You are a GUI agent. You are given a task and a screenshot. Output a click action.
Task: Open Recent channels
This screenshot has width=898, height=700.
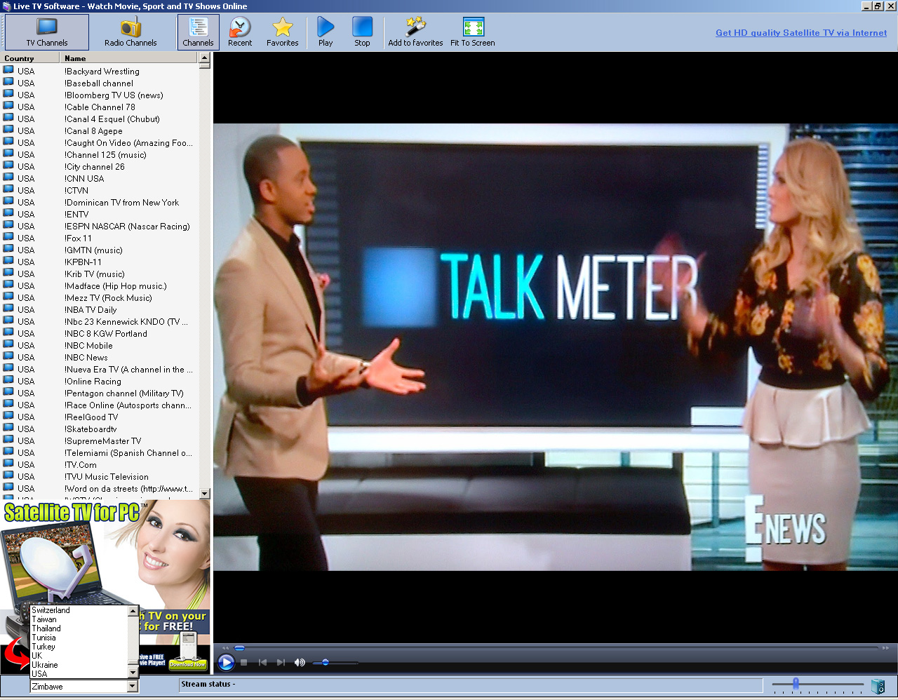(240, 32)
